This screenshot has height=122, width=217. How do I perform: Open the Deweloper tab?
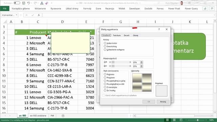135,8
